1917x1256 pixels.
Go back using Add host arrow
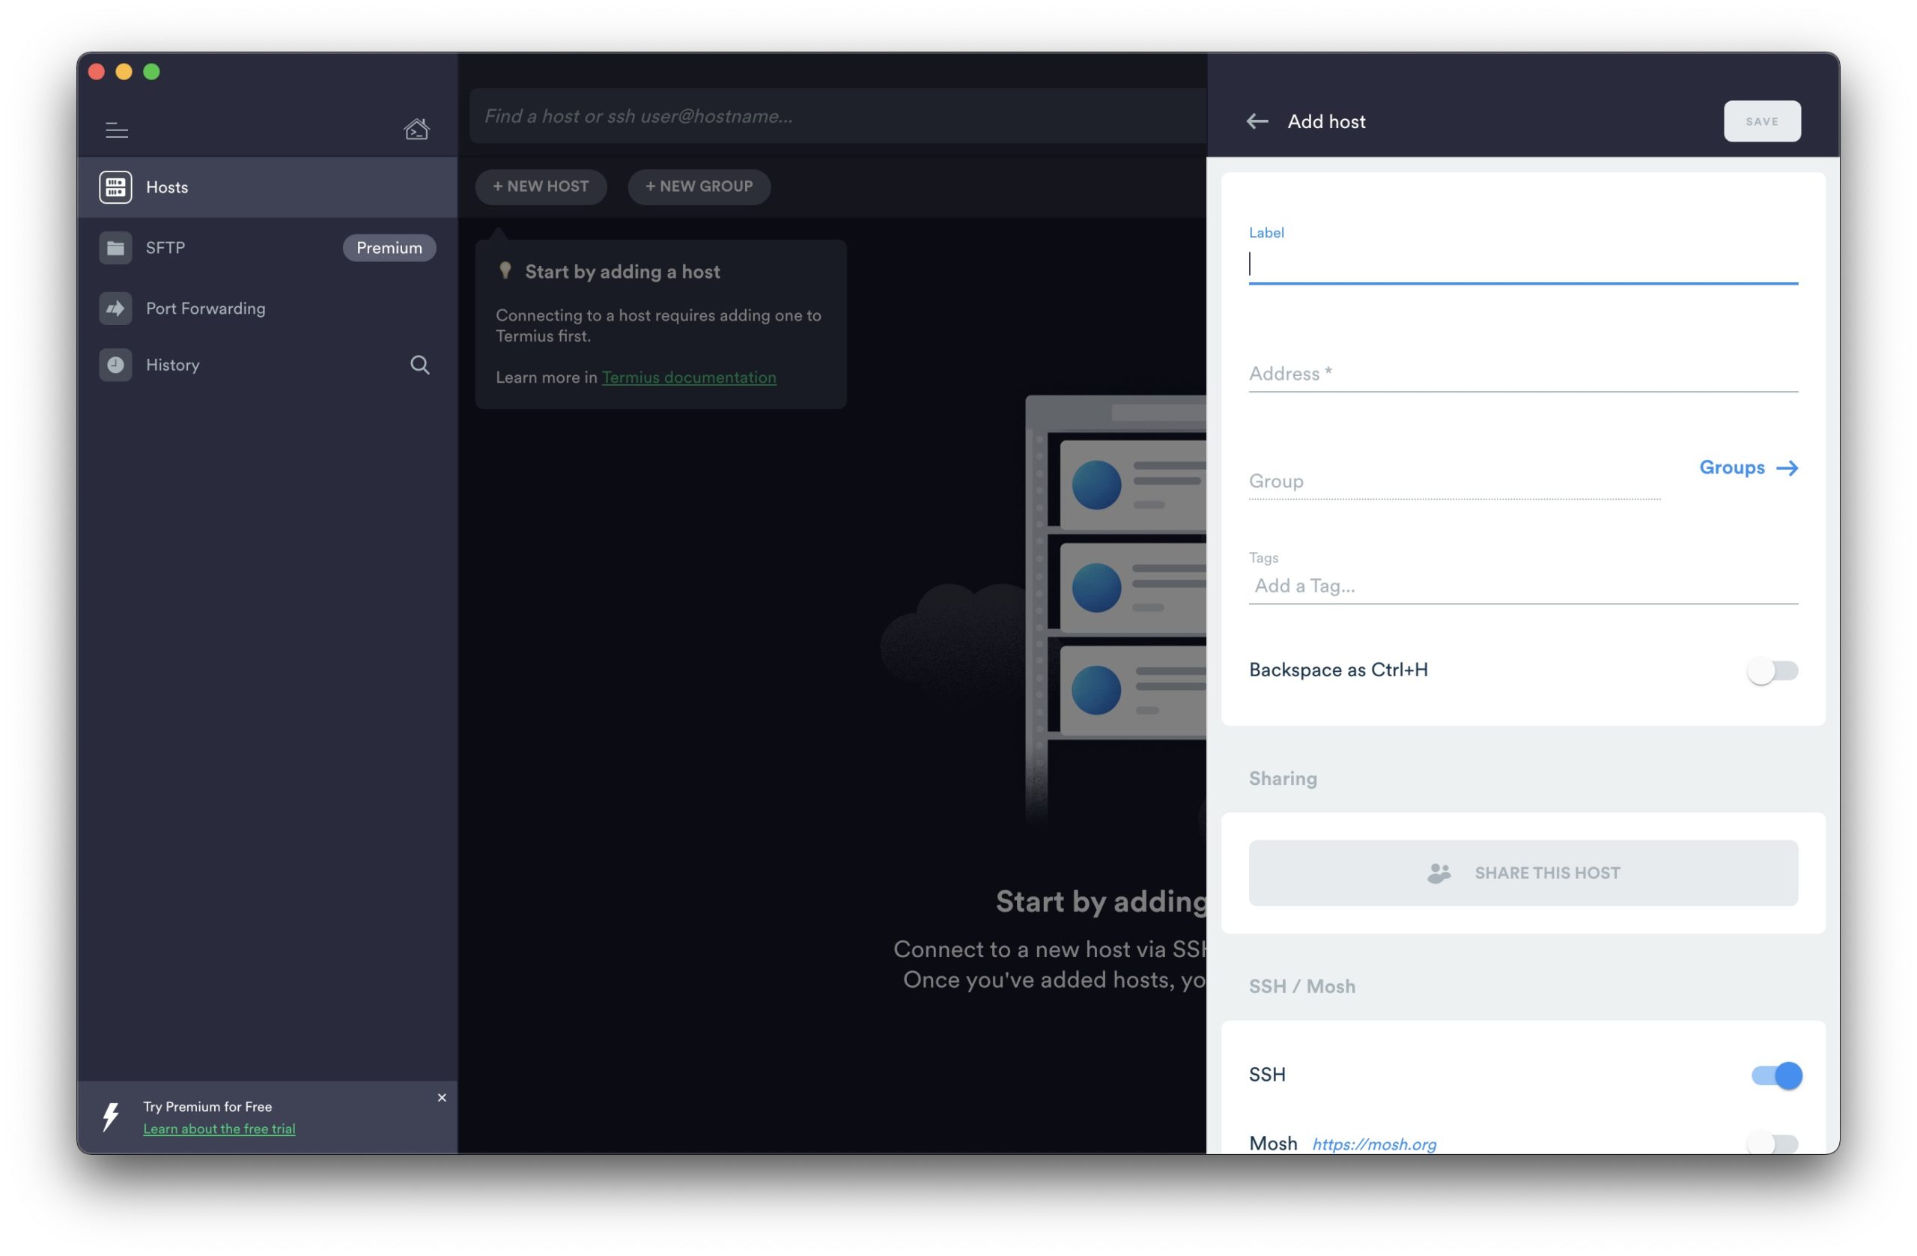[1257, 121]
